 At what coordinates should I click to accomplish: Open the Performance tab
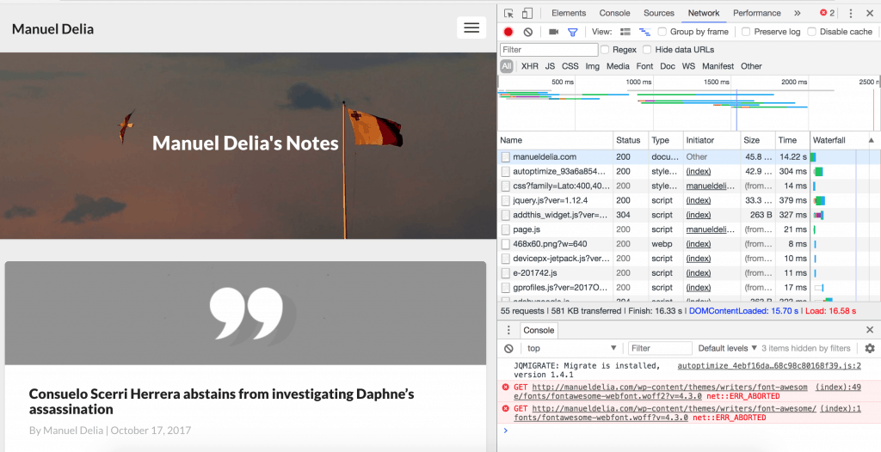[757, 13]
